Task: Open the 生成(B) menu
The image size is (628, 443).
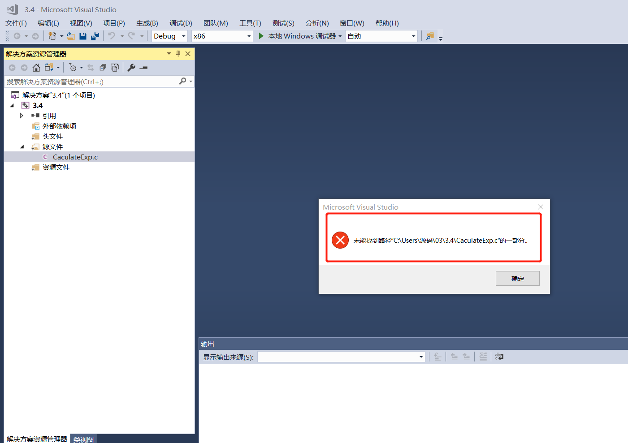Action: click(147, 23)
